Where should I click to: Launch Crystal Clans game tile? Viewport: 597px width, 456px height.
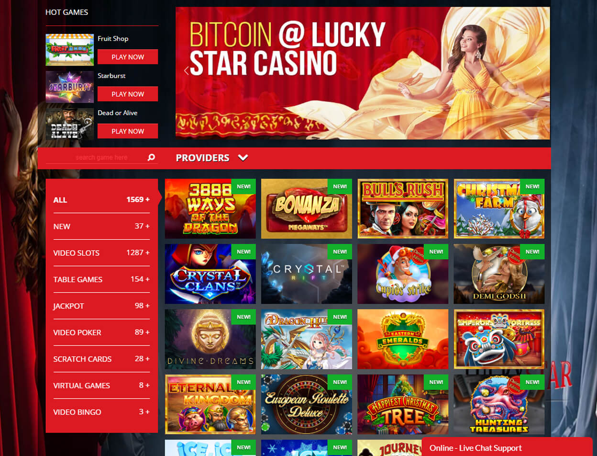click(210, 274)
